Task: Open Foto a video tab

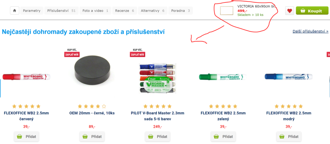Action: [x=95, y=11]
